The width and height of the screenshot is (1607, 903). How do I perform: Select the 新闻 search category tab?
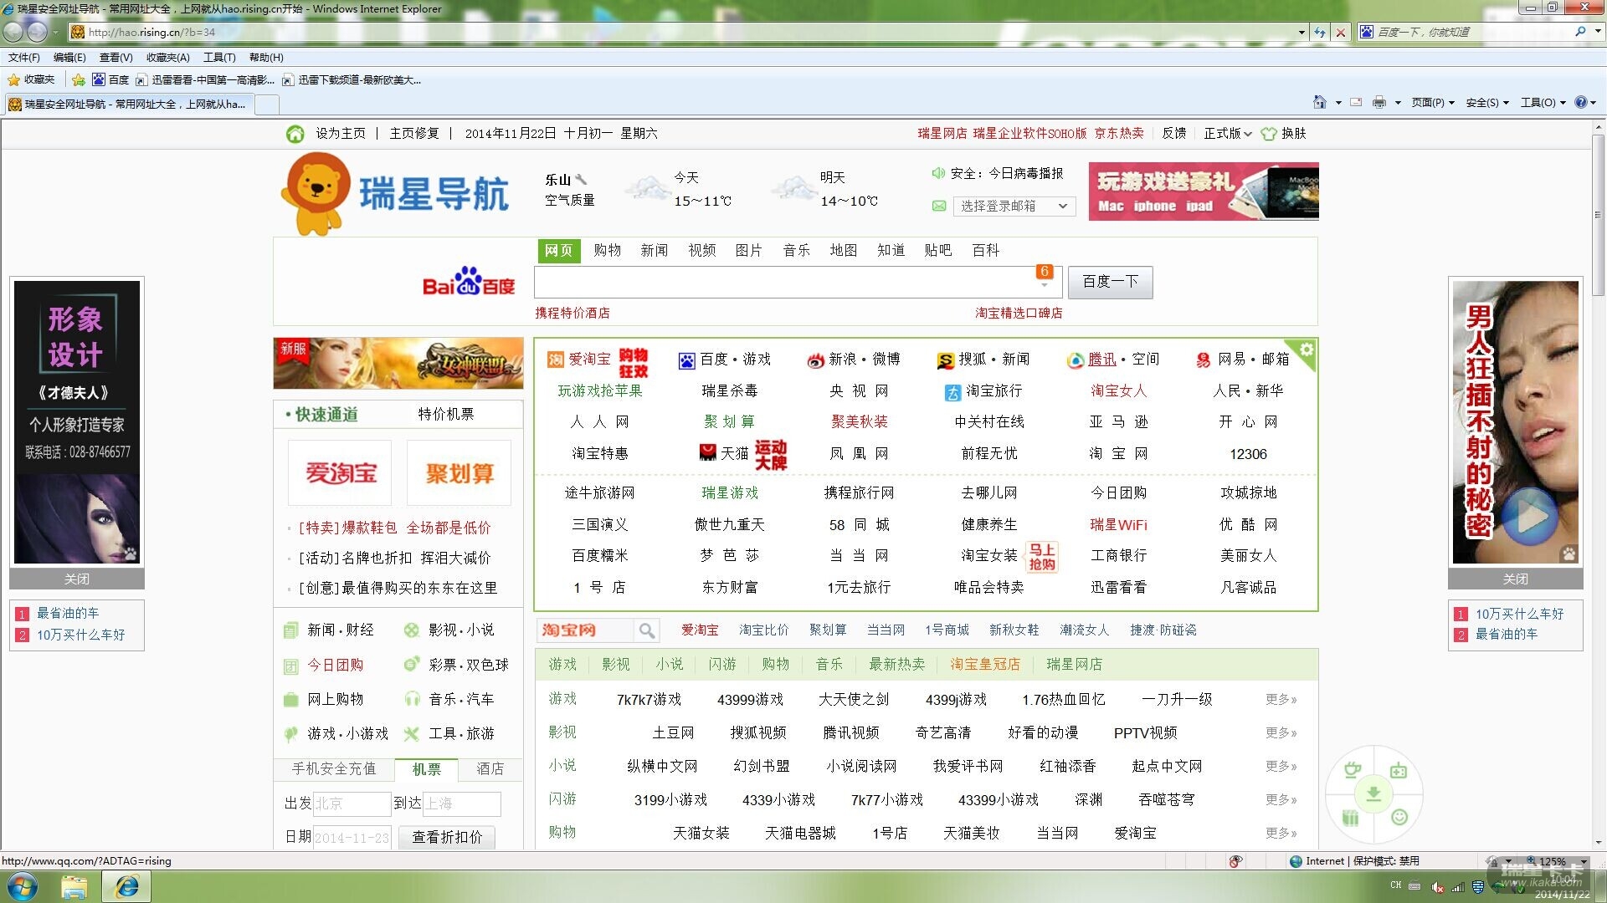point(654,250)
